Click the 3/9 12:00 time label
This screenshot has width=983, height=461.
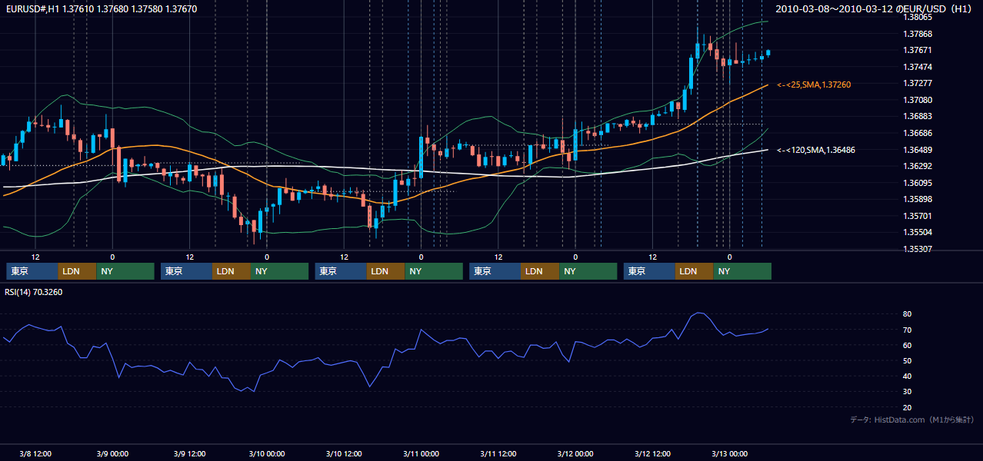coord(190,453)
